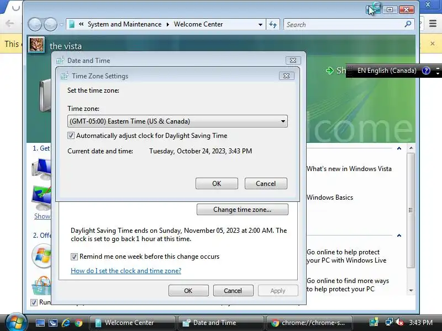The image size is (442, 331).
Task: Open the Time zone dropdown list
Action: [x=177, y=121]
